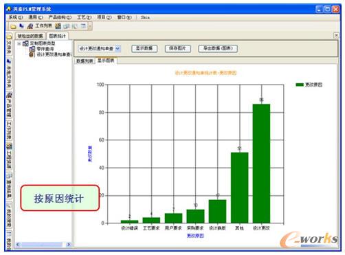Click the blue icon beside the toolbar folder
Viewport: 345px width, 255px height.
pyautogui.click(x=21, y=26)
